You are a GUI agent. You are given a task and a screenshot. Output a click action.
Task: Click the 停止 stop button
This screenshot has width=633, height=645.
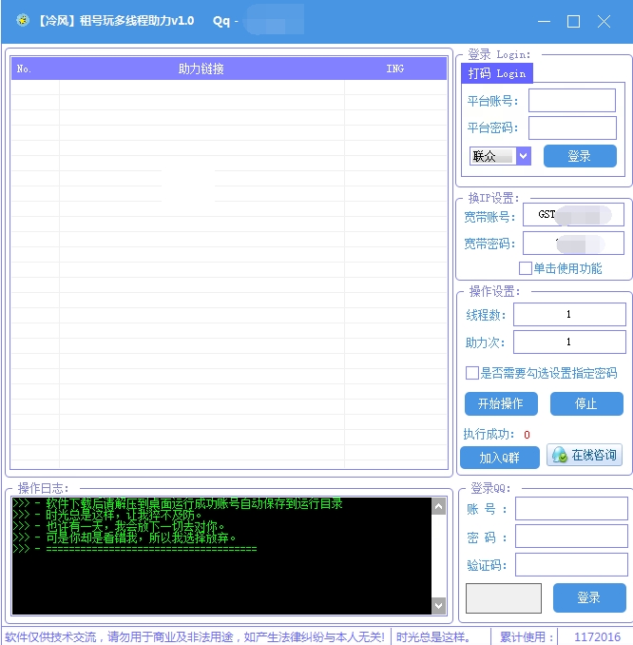coord(586,403)
